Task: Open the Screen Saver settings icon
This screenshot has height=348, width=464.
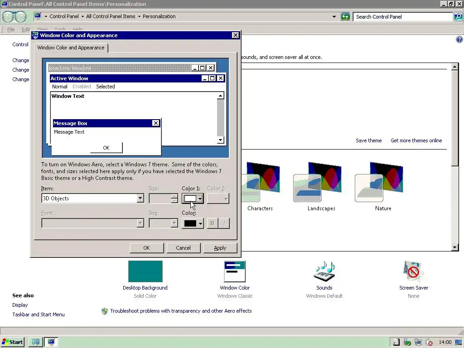Action: [413, 271]
